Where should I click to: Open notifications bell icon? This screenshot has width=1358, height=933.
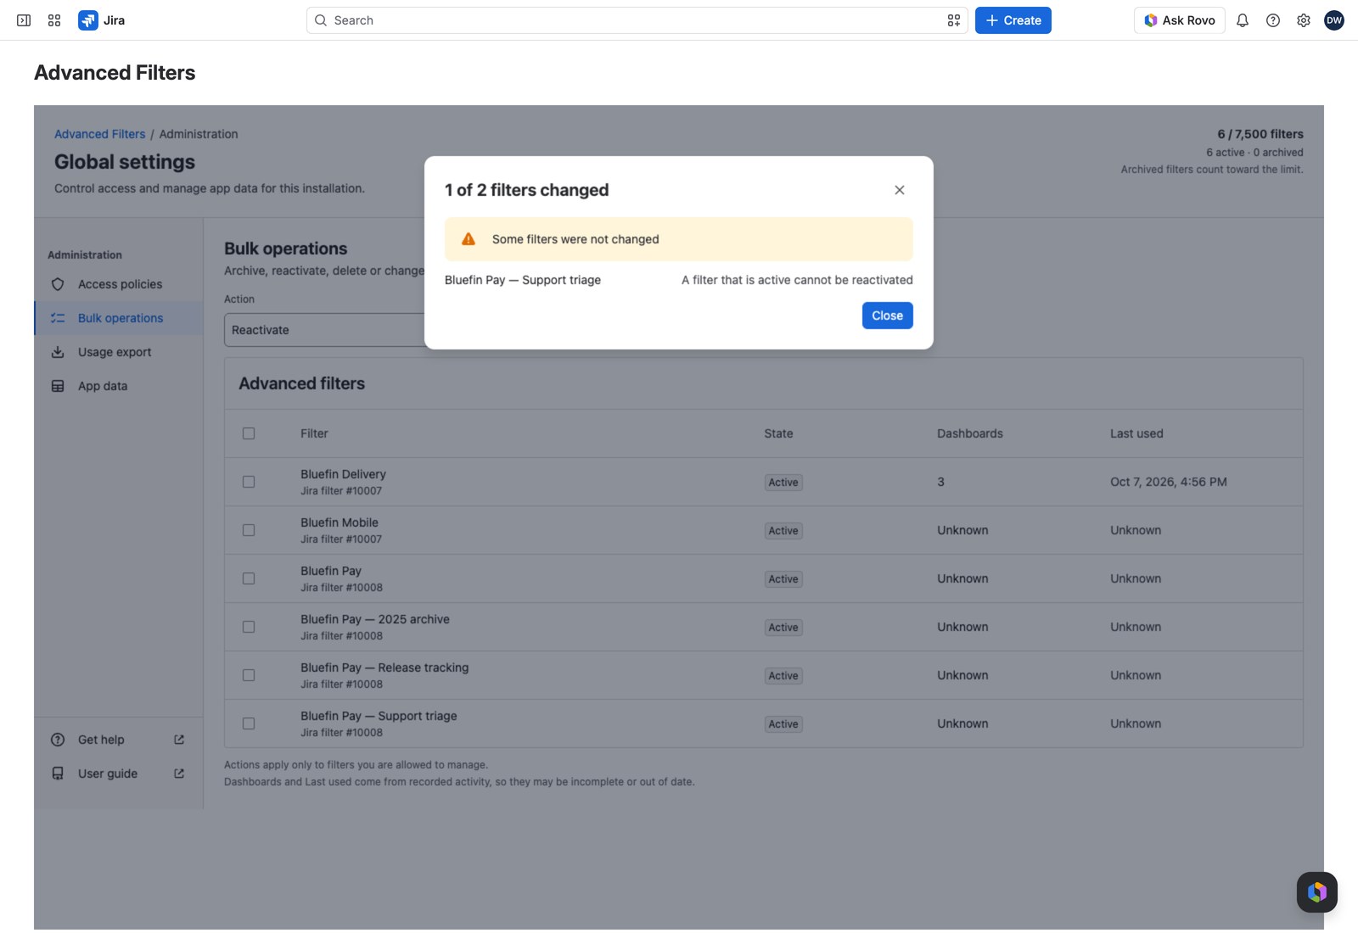[1243, 20]
